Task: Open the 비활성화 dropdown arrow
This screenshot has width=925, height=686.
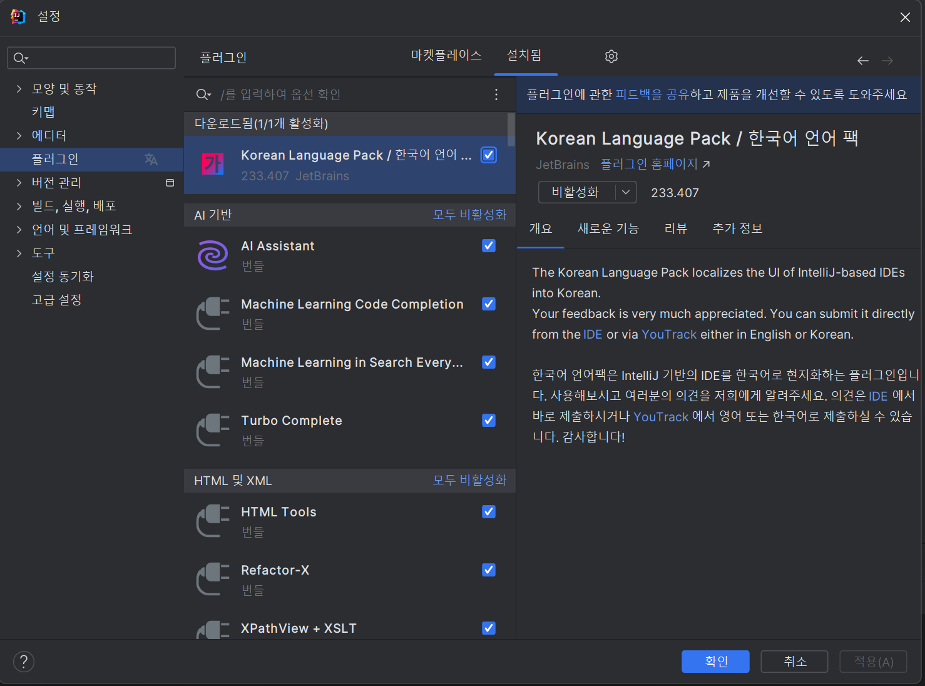Action: coord(626,192)
